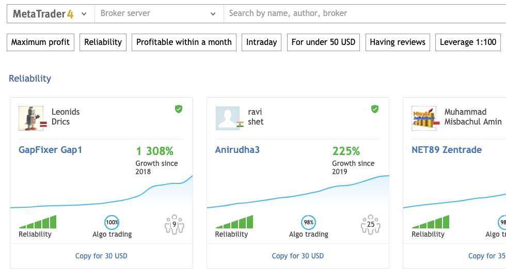Select Profitable within a month filter
The image size is (506, 277).
click(184, 42)
